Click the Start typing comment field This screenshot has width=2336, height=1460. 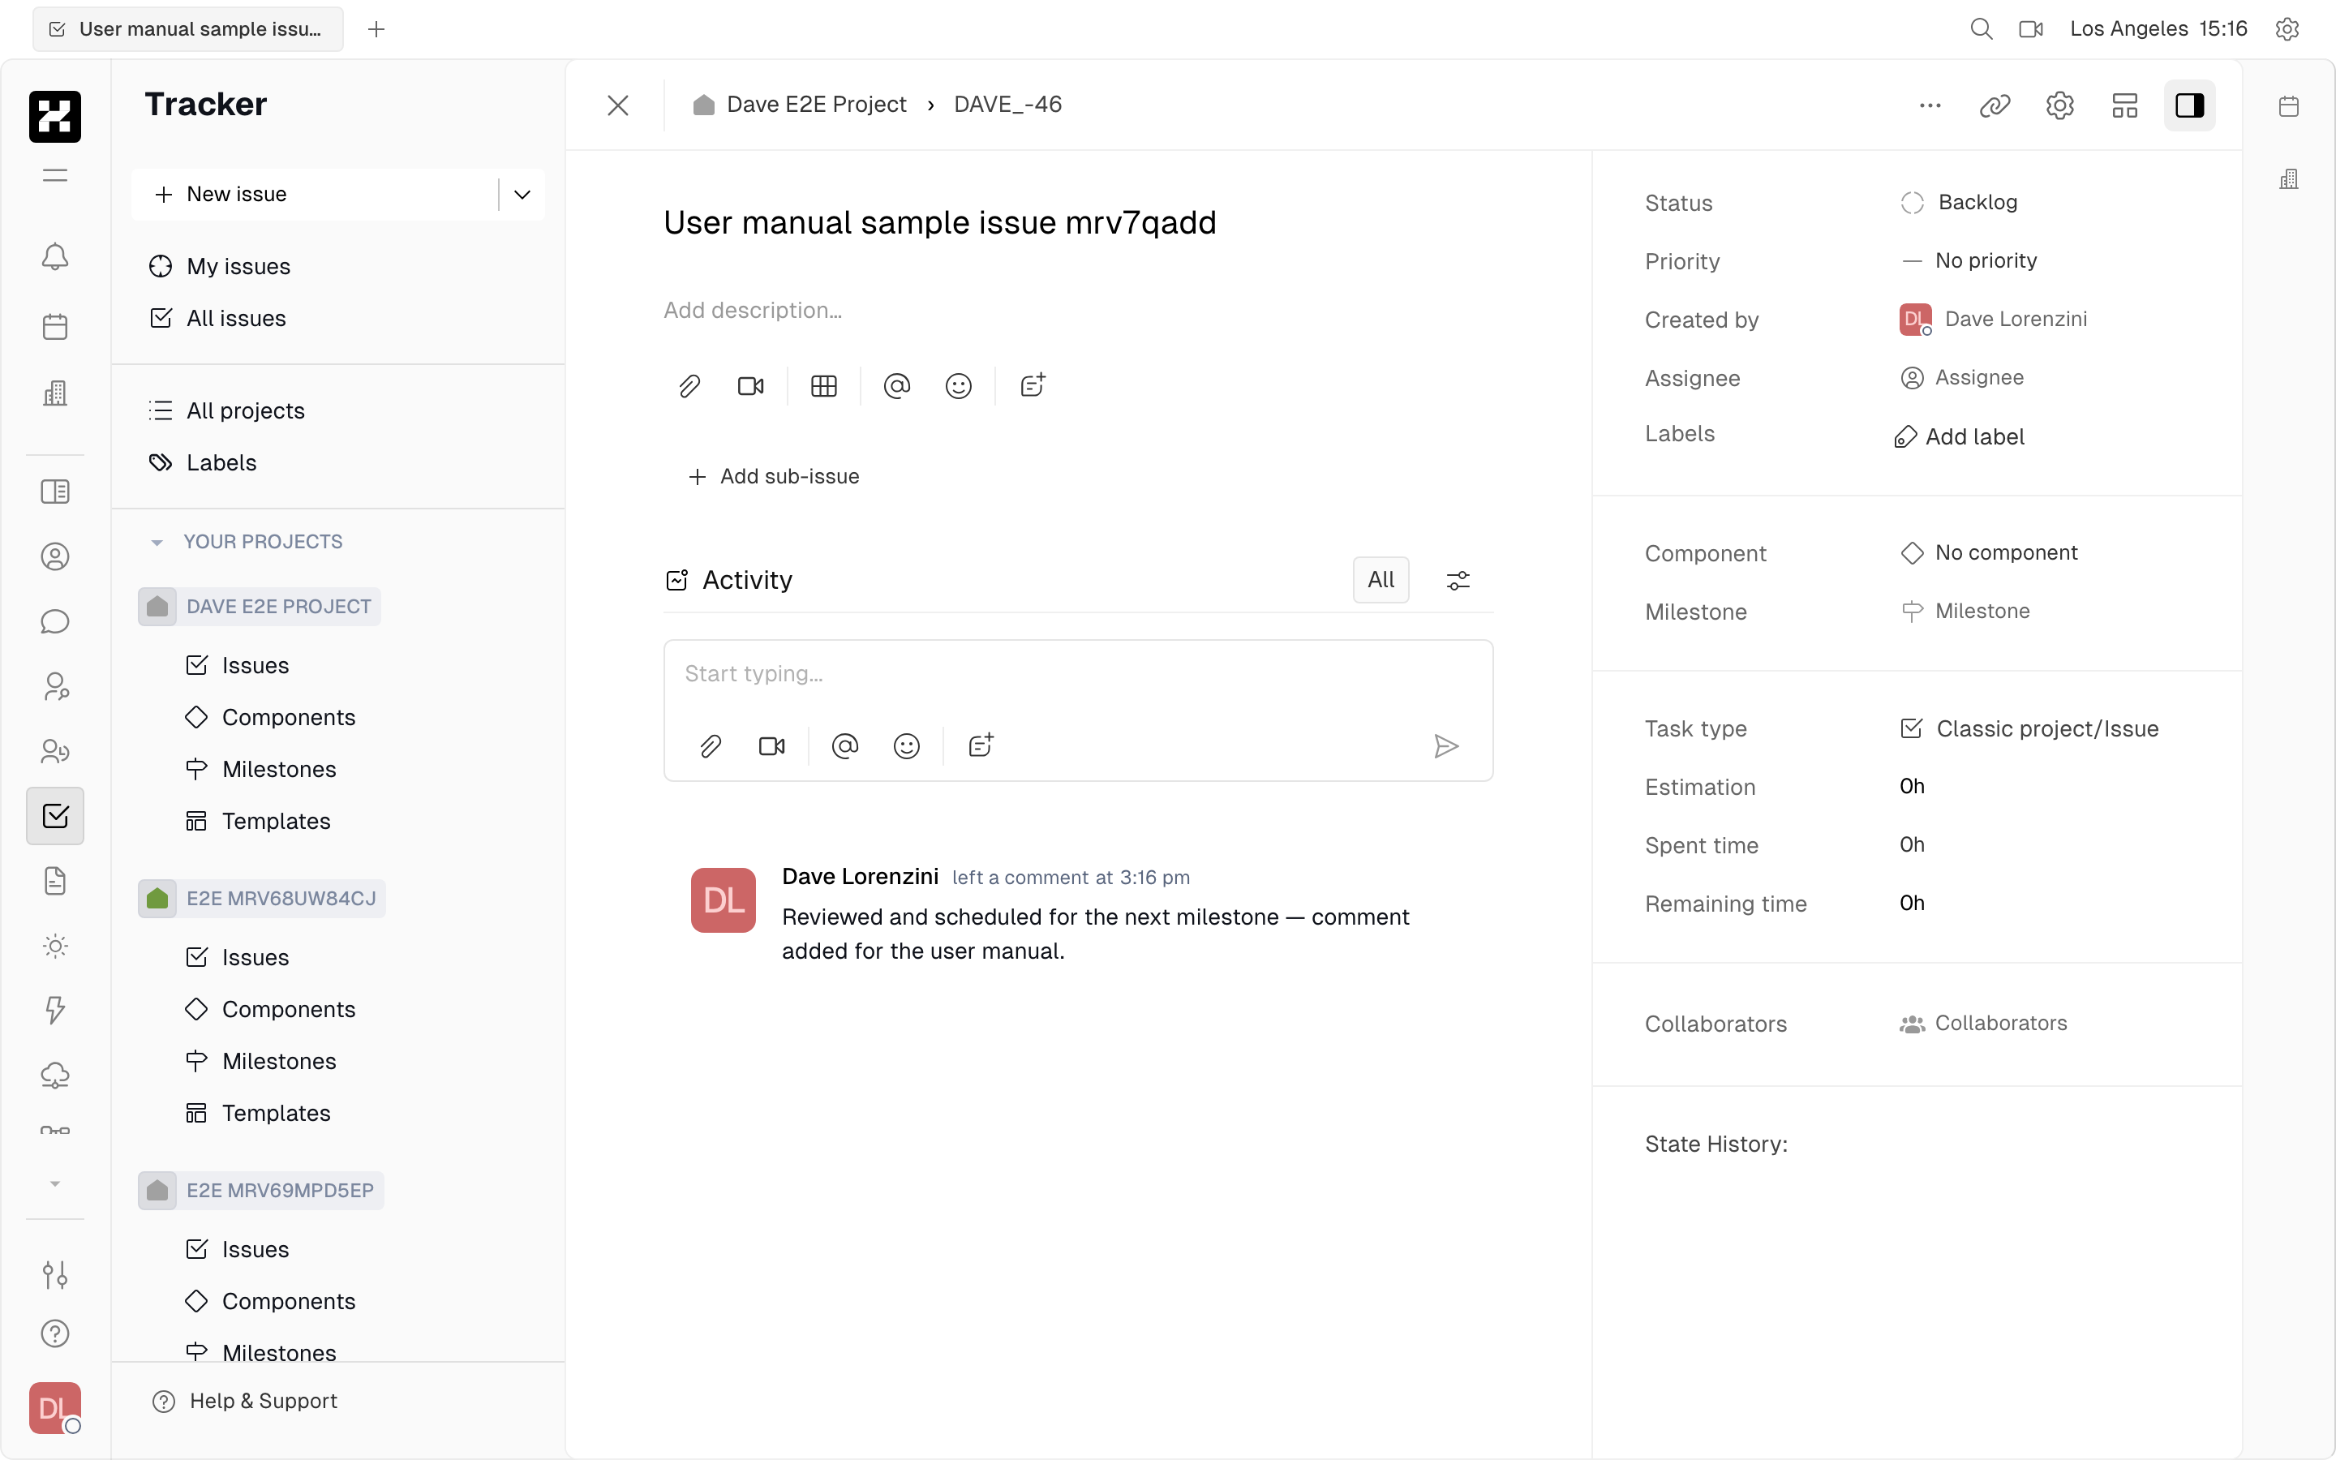pos(1077,674)
